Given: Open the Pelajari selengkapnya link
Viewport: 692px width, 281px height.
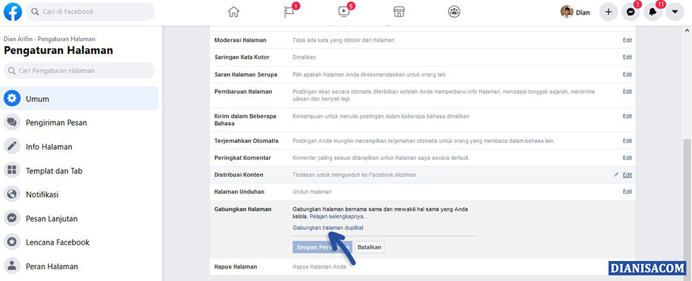Looking at the screenshot, I should coord(338,217).
